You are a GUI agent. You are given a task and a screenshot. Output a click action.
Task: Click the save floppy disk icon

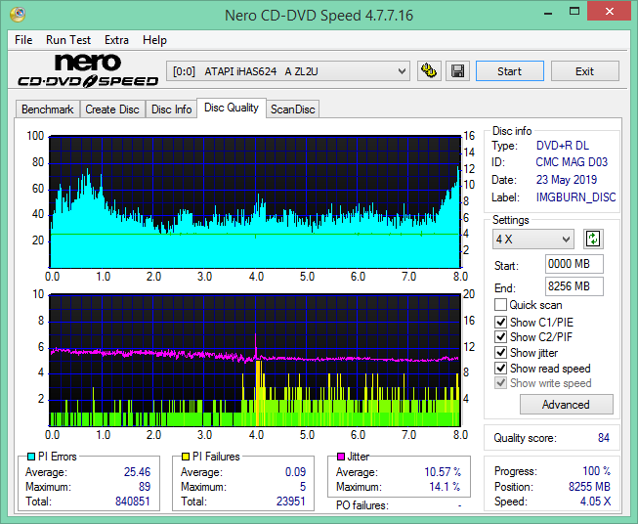coord(458,71)
